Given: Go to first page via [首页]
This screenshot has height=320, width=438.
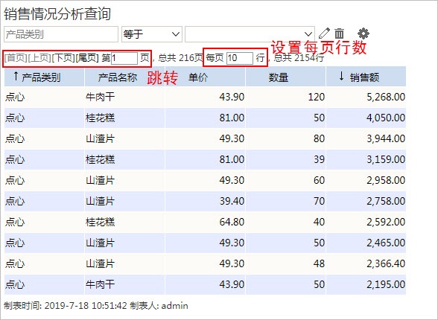Looking at the screenshot, I should [16, 58].
